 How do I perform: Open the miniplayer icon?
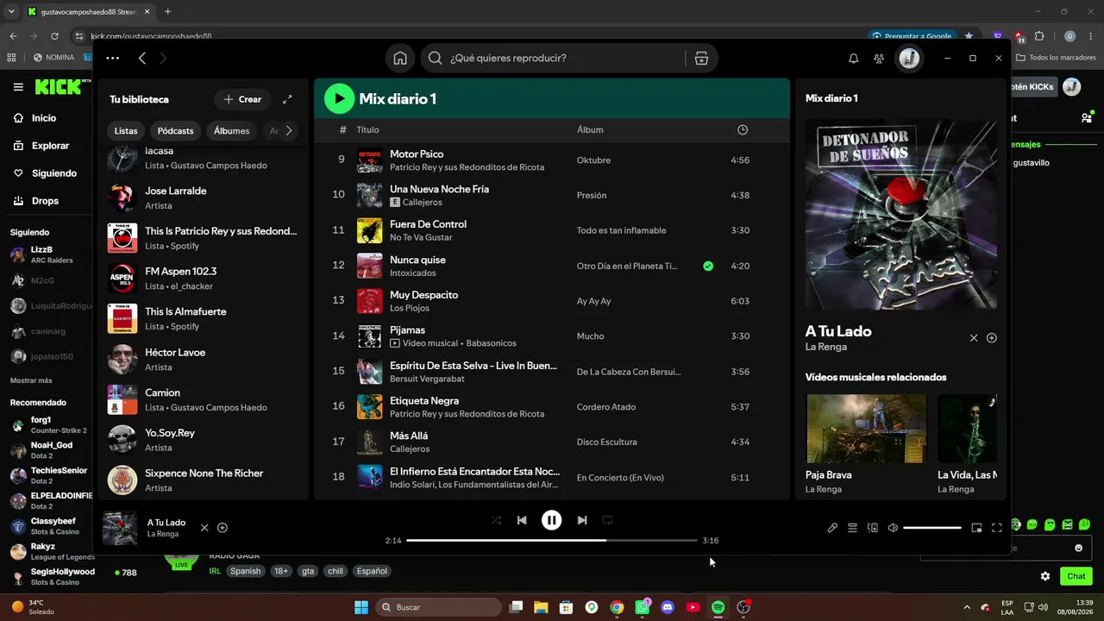976,528
